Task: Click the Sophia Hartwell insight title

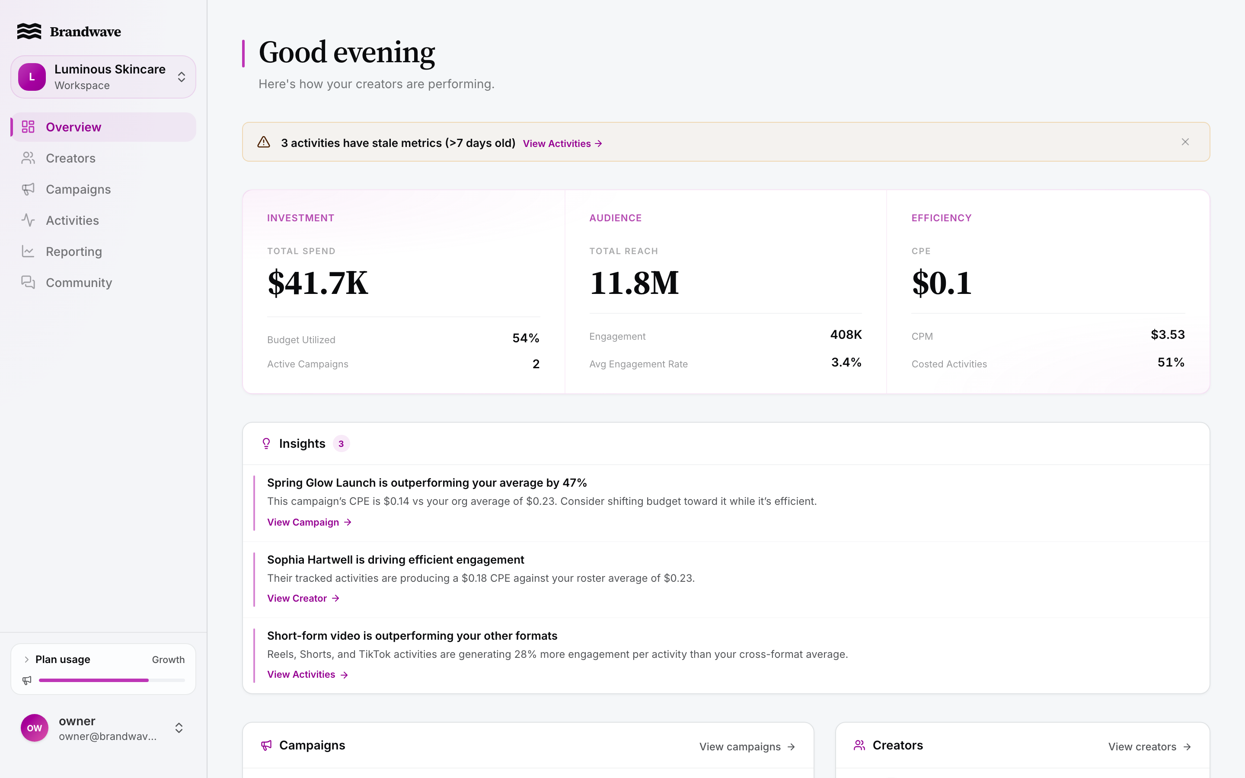Action: (x=396, y=560)
